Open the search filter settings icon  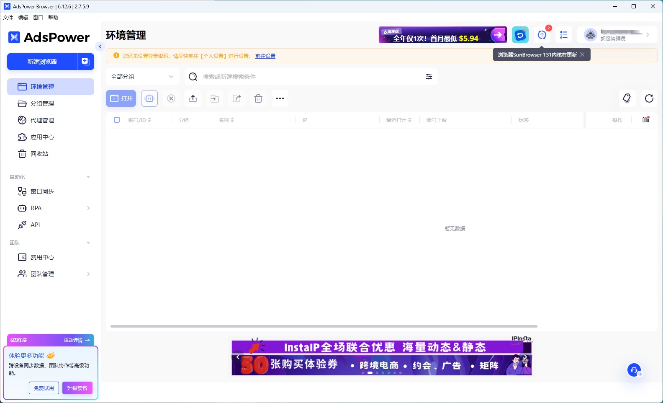coord(429,77)
